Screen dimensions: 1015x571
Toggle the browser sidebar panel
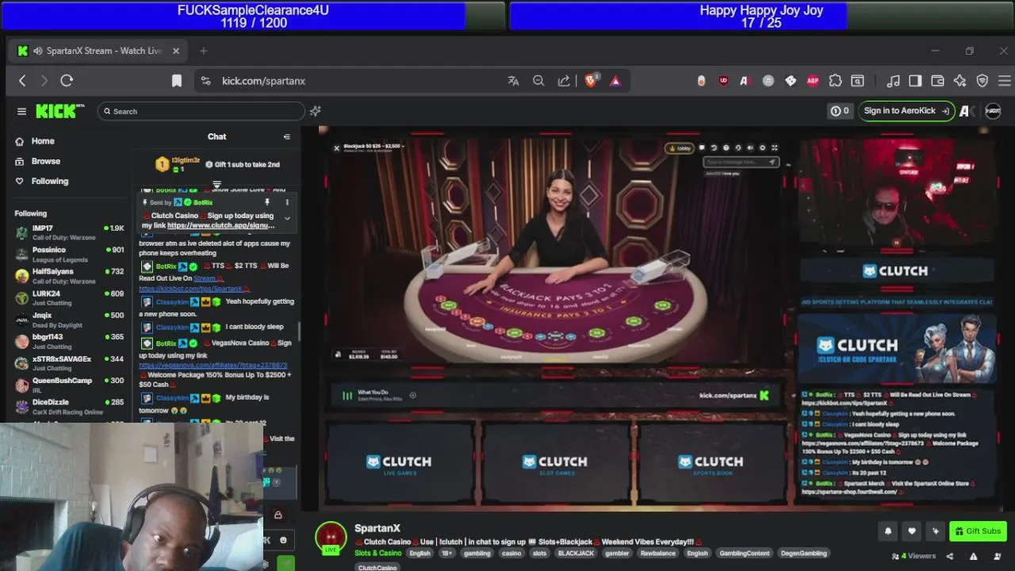tap(915, 80)
